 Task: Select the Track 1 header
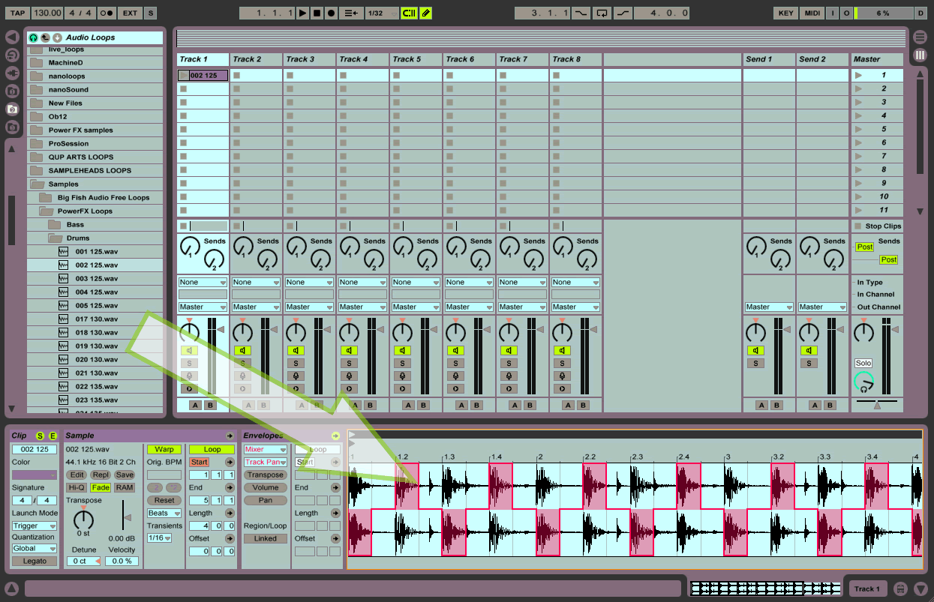click(203, 59)
